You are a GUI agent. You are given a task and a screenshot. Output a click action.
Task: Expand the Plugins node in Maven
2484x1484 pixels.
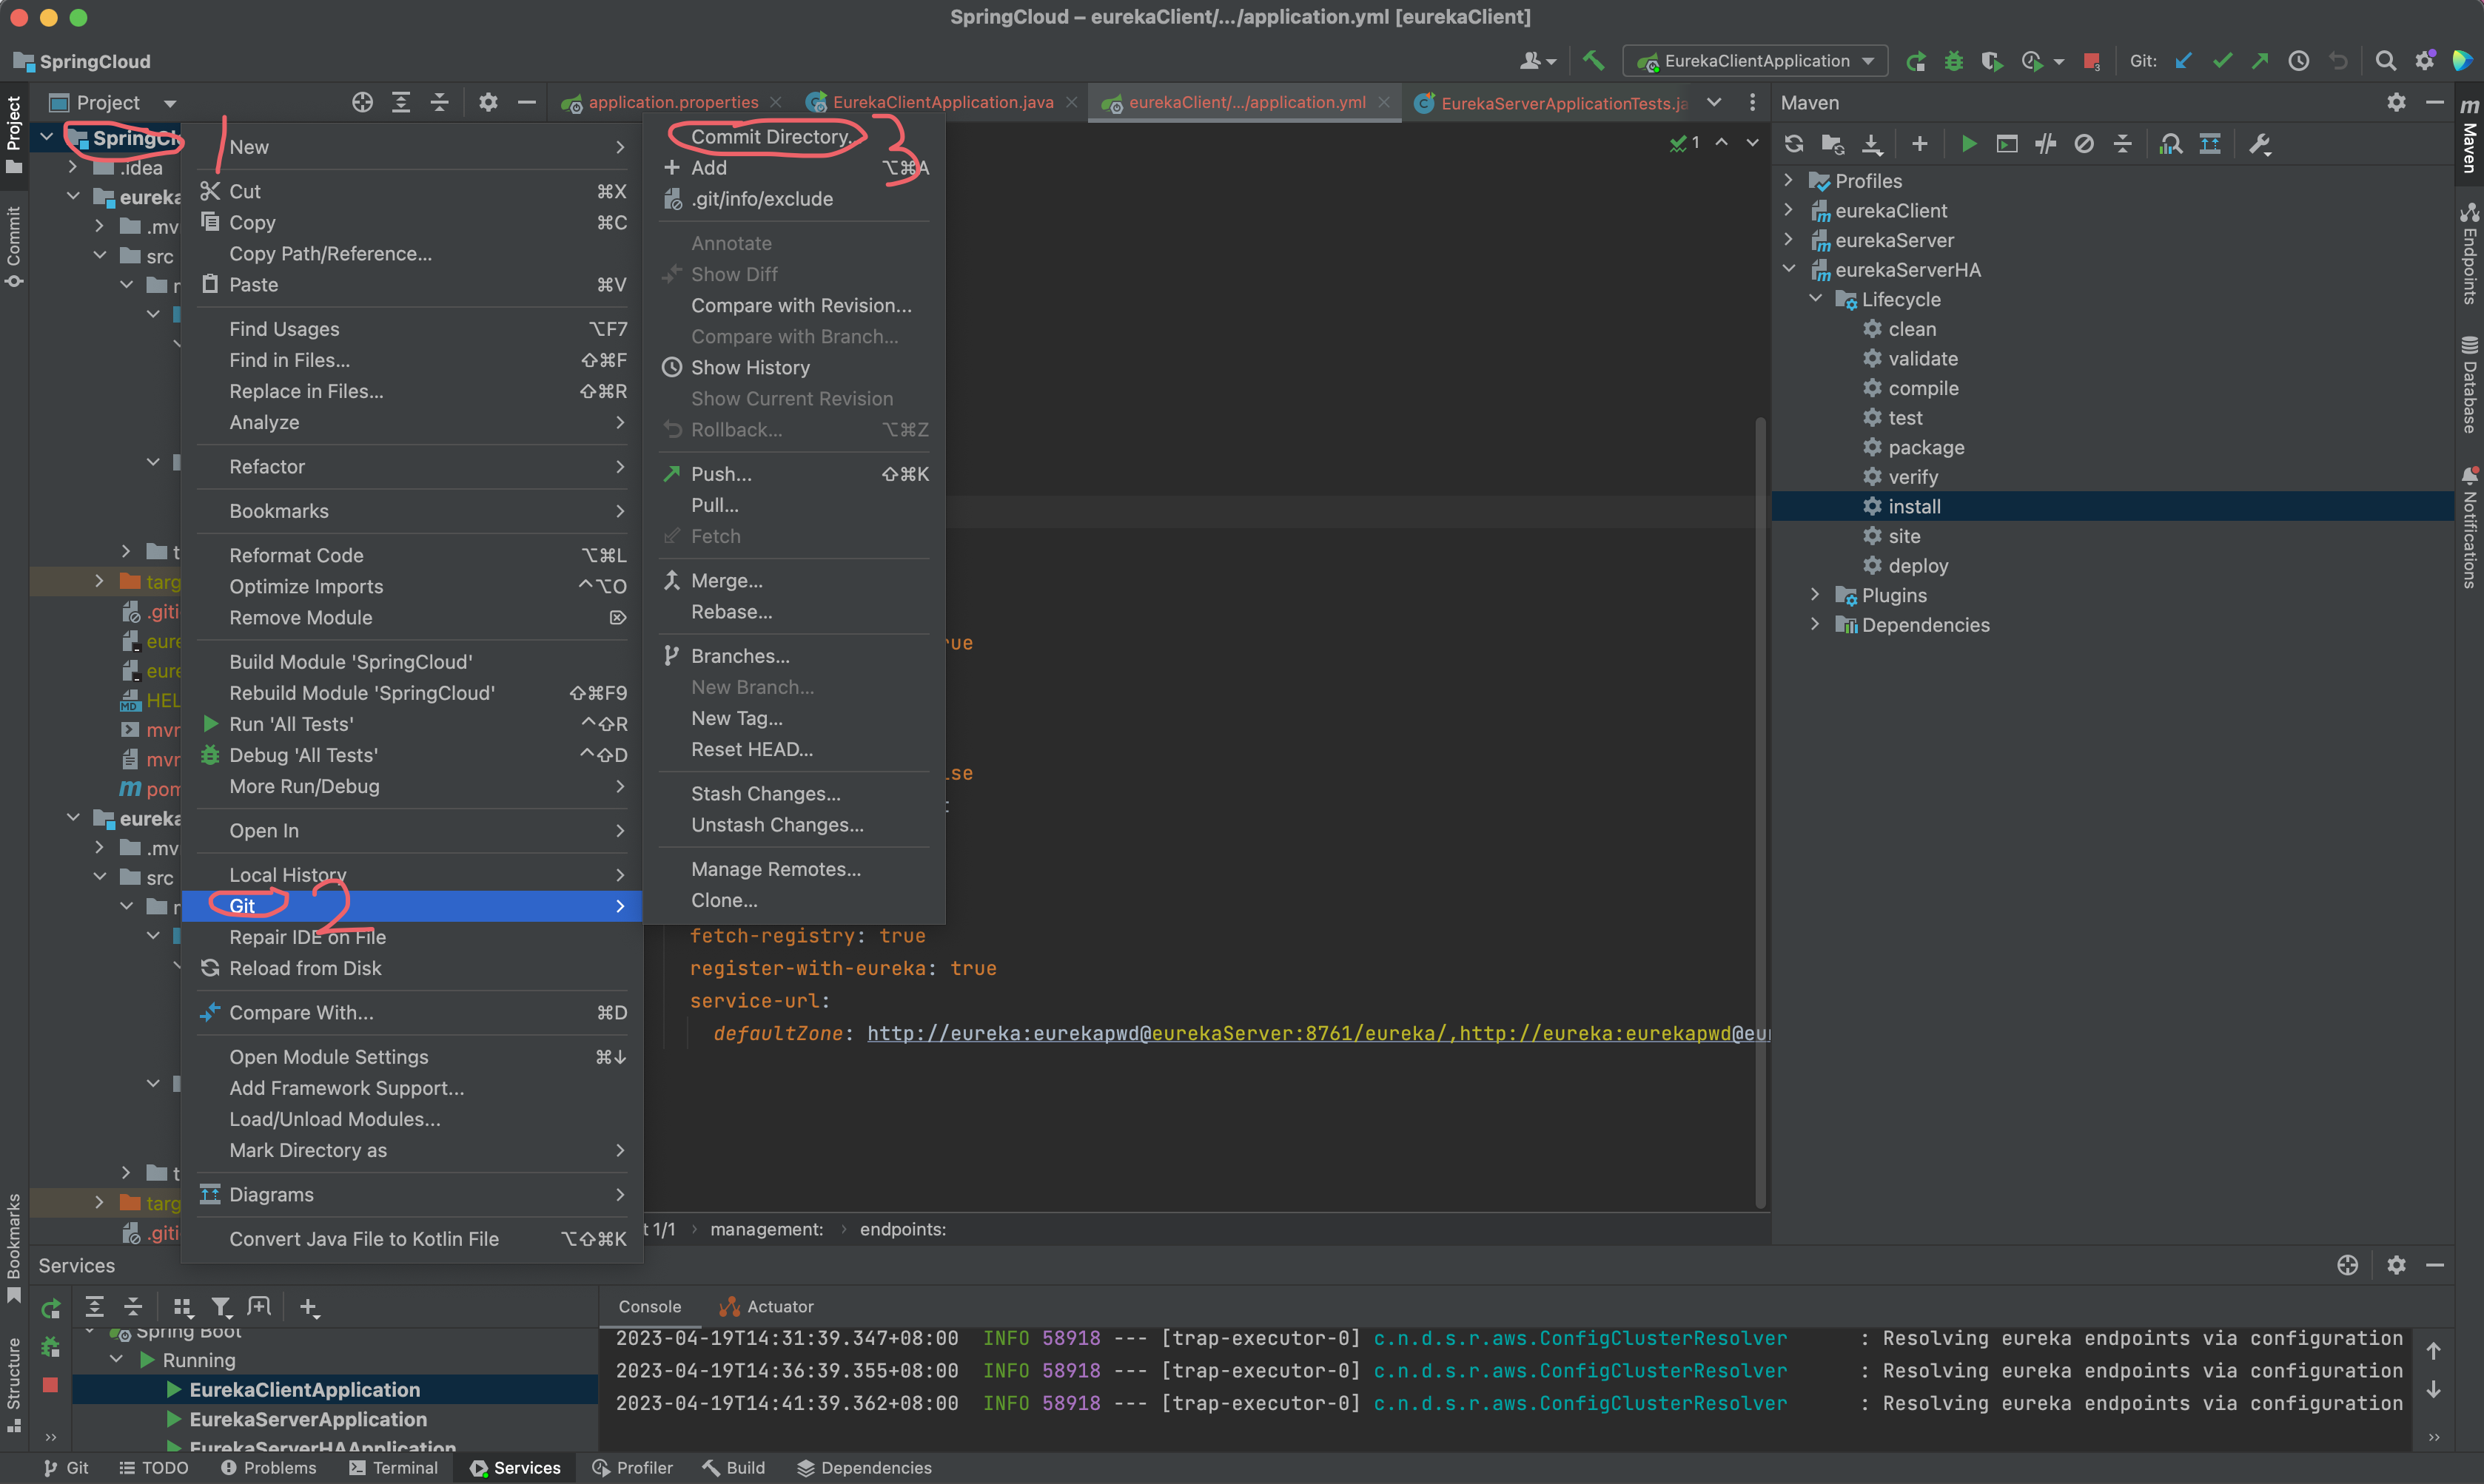[x=1815, y=595]
